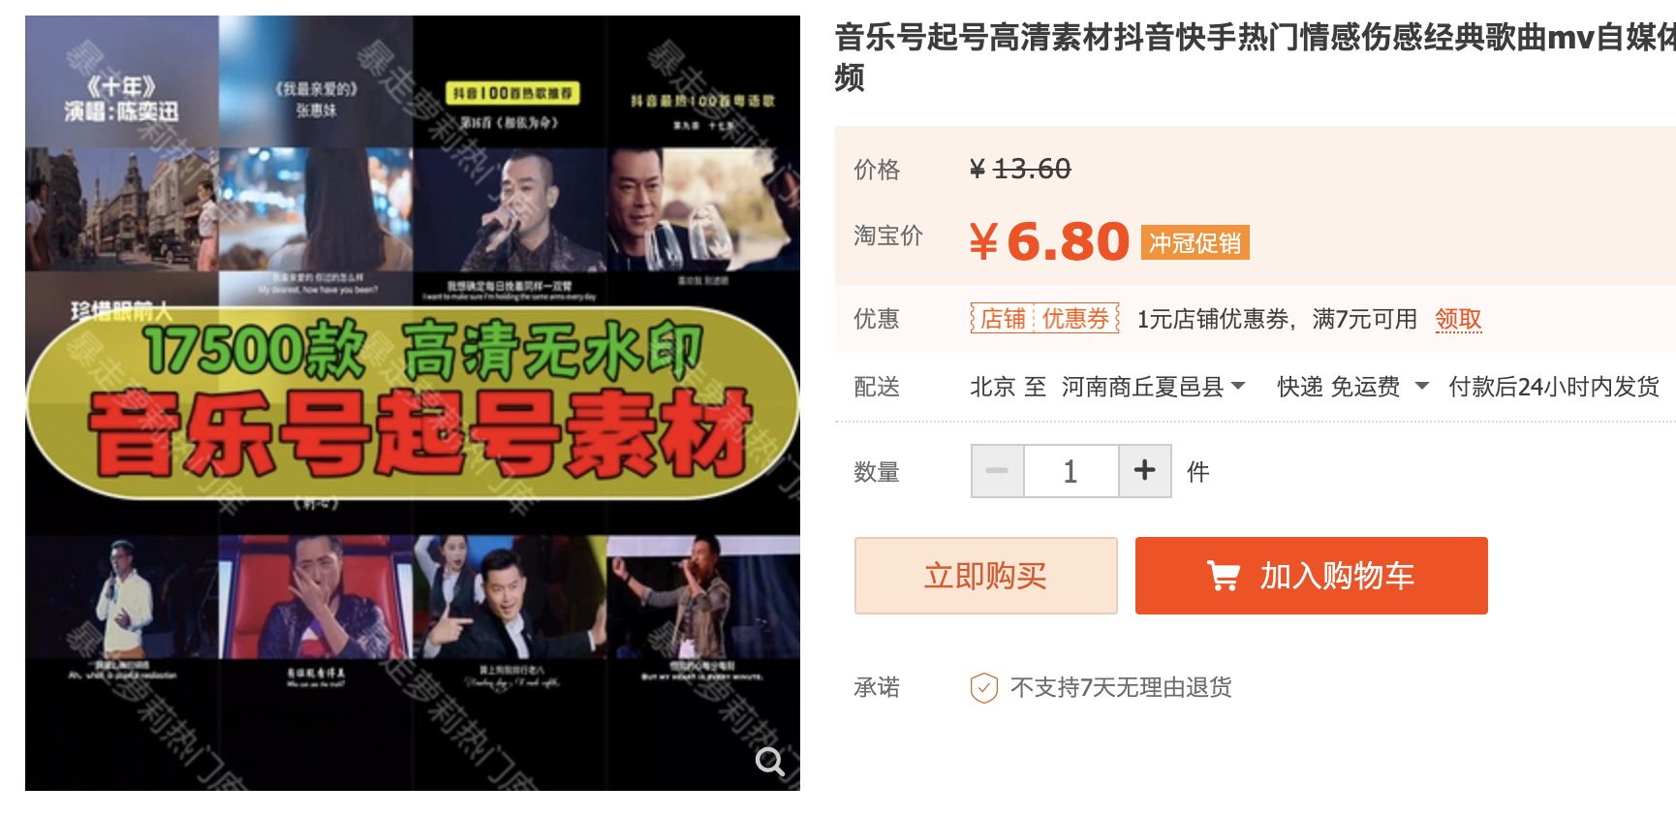
Task: Click the quantity input field showing 1
Action: coord(1071,471)
